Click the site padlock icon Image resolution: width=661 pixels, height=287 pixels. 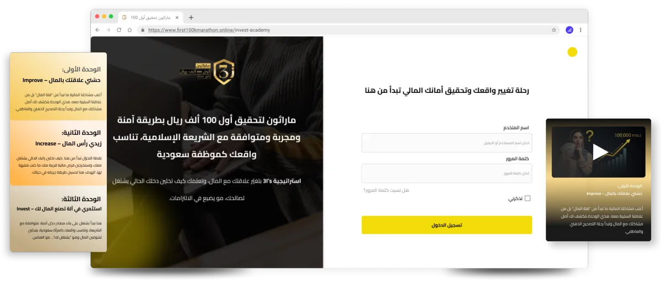pos(143,30)
